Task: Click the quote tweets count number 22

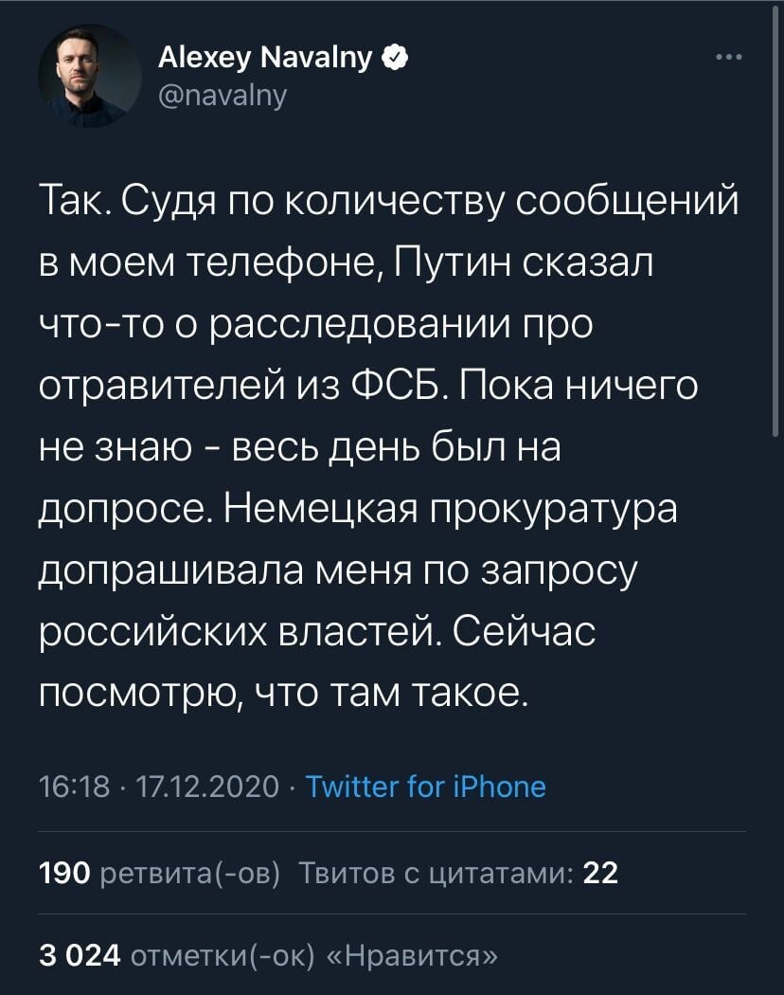Action: tap(600, 874)
